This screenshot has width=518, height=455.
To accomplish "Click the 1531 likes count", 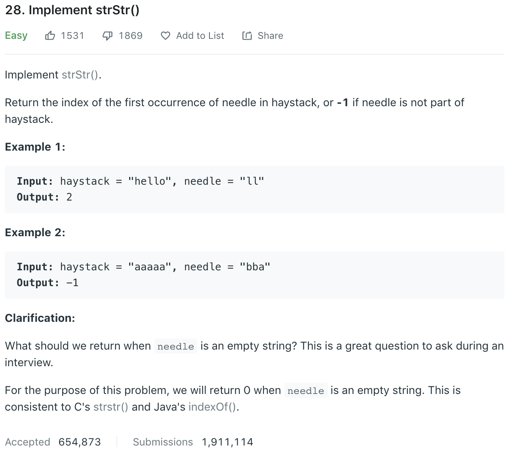I will pos(72,36).
